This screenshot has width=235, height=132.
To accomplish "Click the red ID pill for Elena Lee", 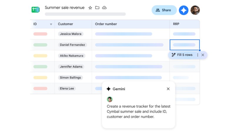I will point(40,89).
